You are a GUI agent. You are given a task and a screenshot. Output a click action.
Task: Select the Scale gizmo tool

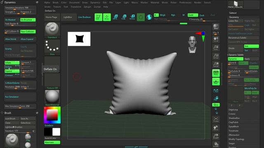pyautogui.click(x=124, y=17)
